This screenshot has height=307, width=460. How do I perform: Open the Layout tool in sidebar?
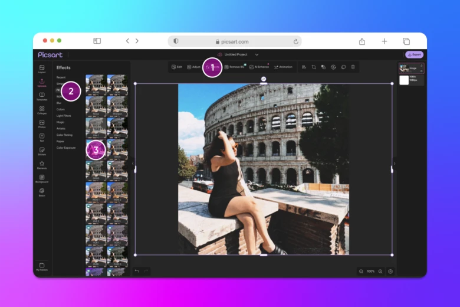[x=42, y=69]
